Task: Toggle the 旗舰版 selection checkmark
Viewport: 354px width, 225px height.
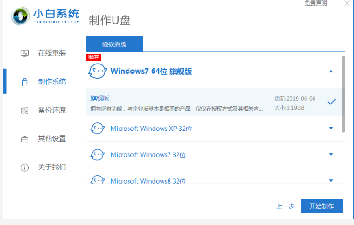Action: (331, 102)
